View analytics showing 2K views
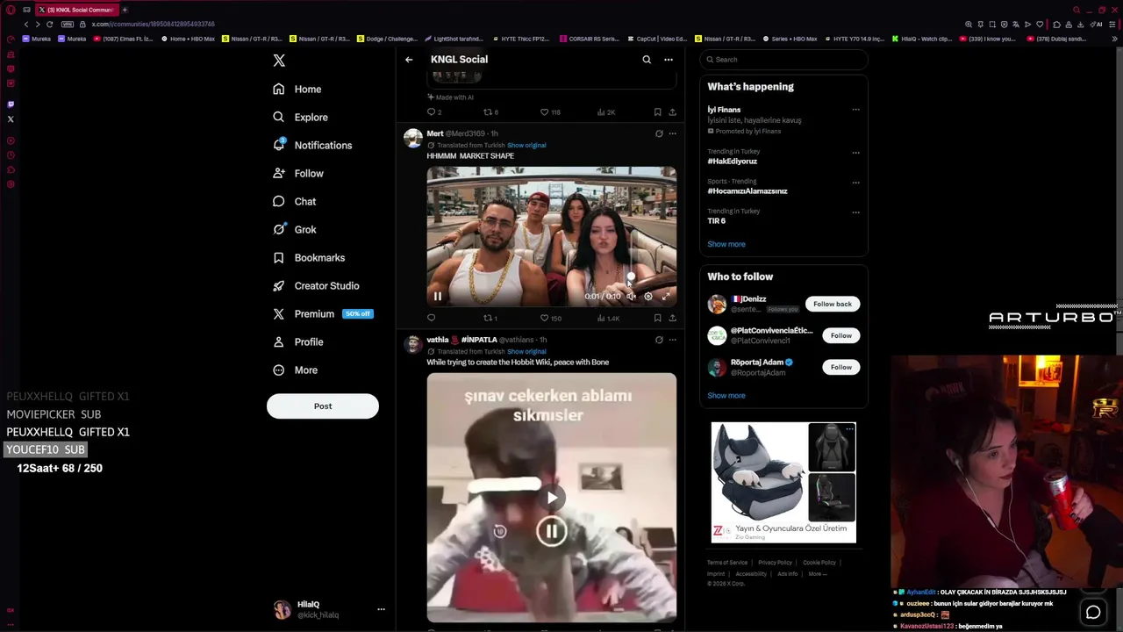This screenshot has width=1123, height=632. coord(606,112)
